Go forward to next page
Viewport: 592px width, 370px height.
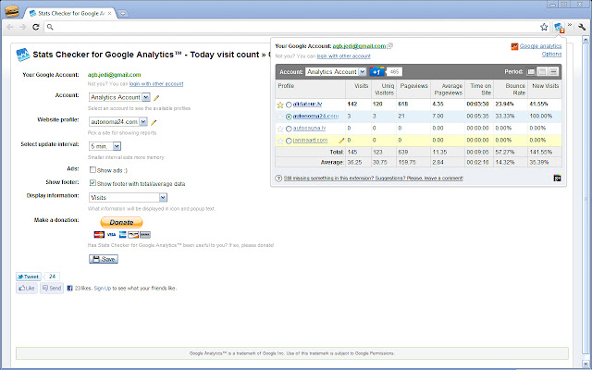[22, 27]
